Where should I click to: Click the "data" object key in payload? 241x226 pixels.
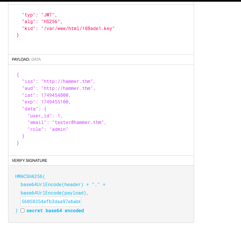tap(29, 109)
